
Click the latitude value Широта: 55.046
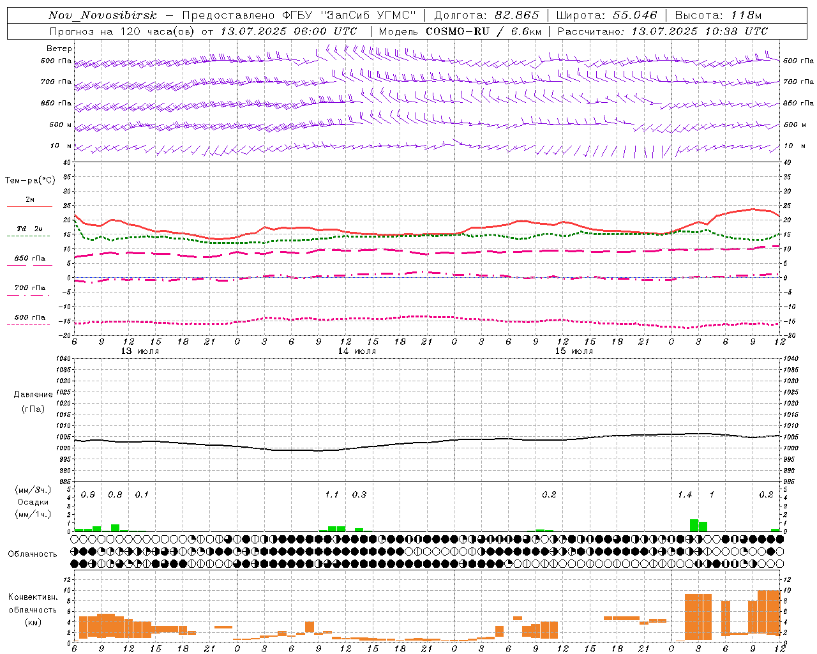(x=607, y=15)
